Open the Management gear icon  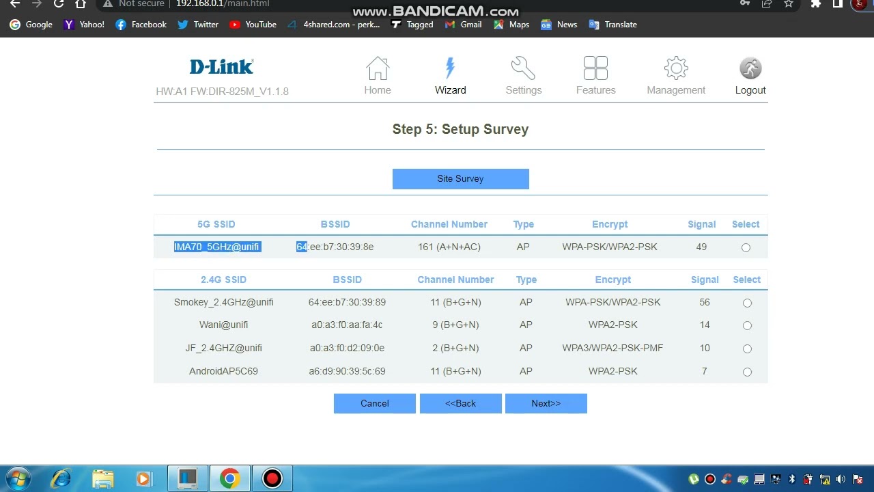coord(676,68)
